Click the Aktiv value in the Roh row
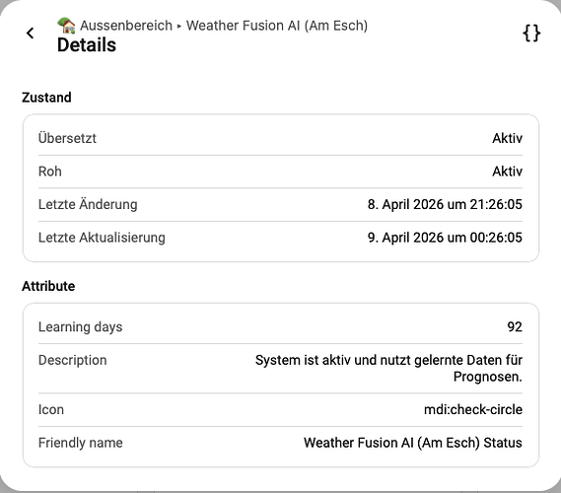This screenshot has height=493, width=561. click(508, 172)
